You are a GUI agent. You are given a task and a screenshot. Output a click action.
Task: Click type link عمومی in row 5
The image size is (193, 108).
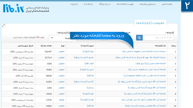point(61,76)
